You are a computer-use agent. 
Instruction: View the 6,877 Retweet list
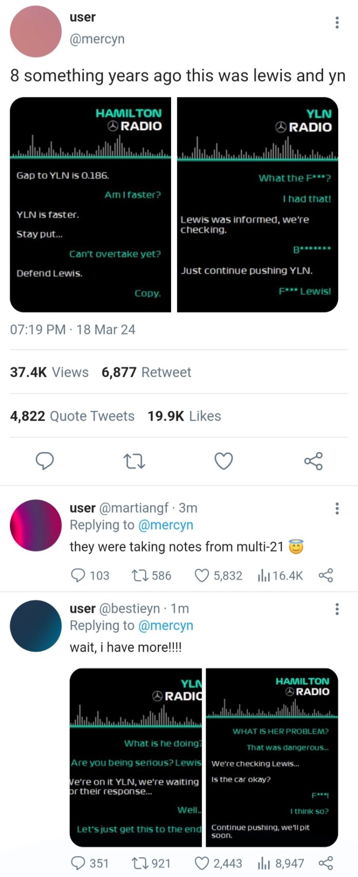click(x=146, y=372)
